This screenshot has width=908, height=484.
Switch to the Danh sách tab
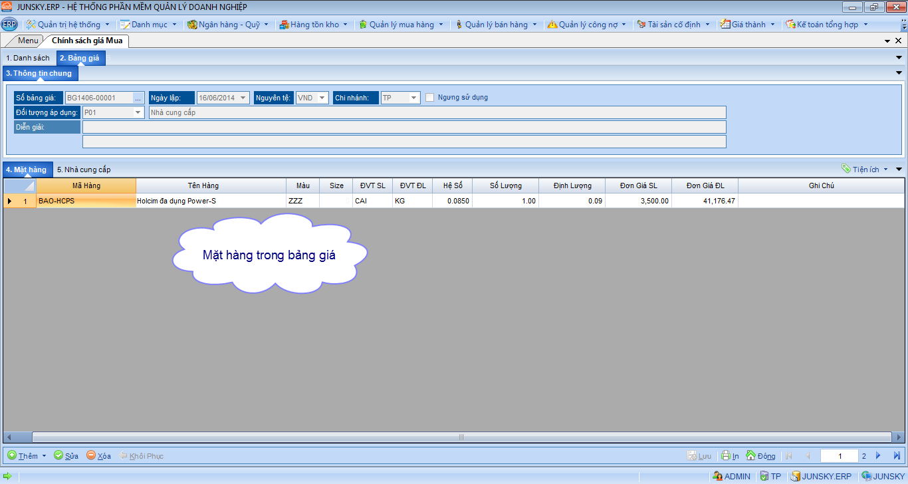point(28,58)
